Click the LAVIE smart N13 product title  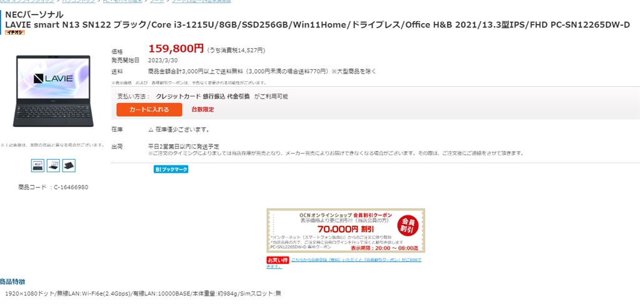point(317,24)
